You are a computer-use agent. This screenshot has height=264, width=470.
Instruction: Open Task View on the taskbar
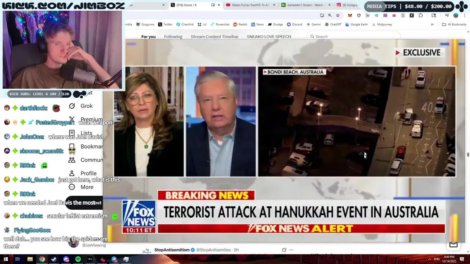tap(18, 259)
